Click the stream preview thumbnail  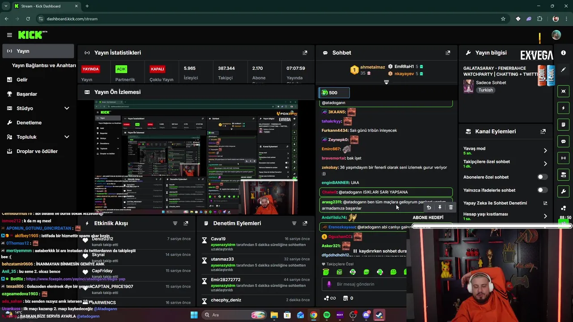pyautogui.click(x=196, y=157)
